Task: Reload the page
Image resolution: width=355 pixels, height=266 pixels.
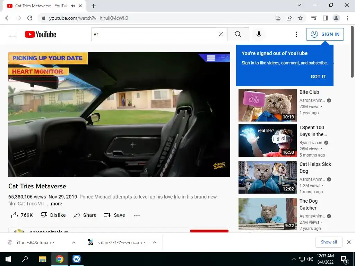Action: click(30, 18)
